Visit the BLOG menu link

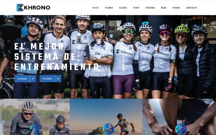point(163,8)
